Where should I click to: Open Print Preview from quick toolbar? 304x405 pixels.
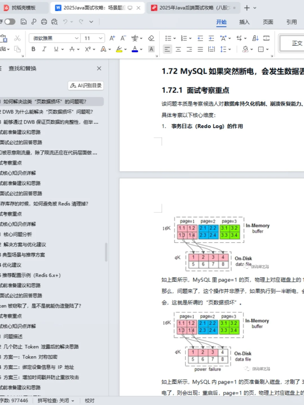click(54, 22)
